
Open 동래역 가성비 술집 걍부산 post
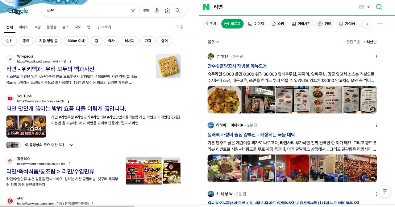(x=252, y=135)
